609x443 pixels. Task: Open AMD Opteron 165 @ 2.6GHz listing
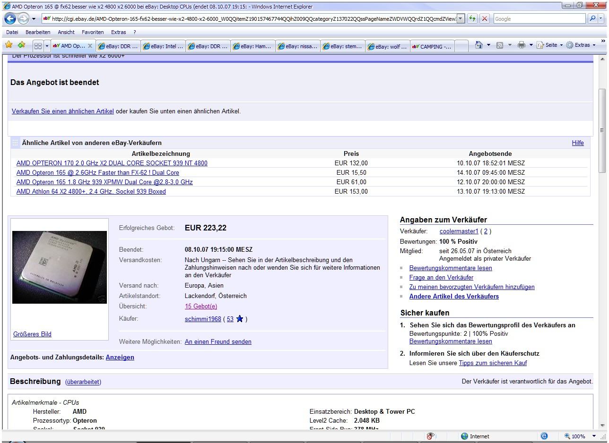(x=98, y=172)
